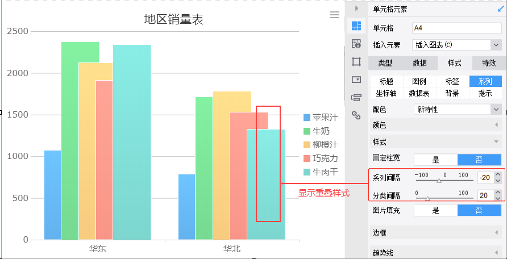The image size is (507, 259).
Task: Open the cell attributes sidebar icon
Action: coord(356,44)
